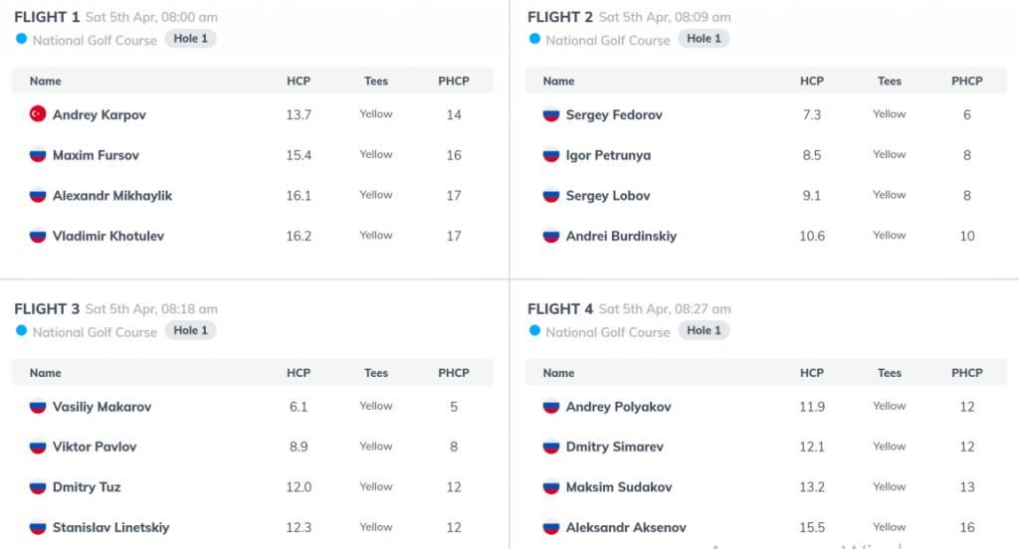Click Andrey Karpov's Turkish flag icon
1019x549 pixels.
point(38,113)
